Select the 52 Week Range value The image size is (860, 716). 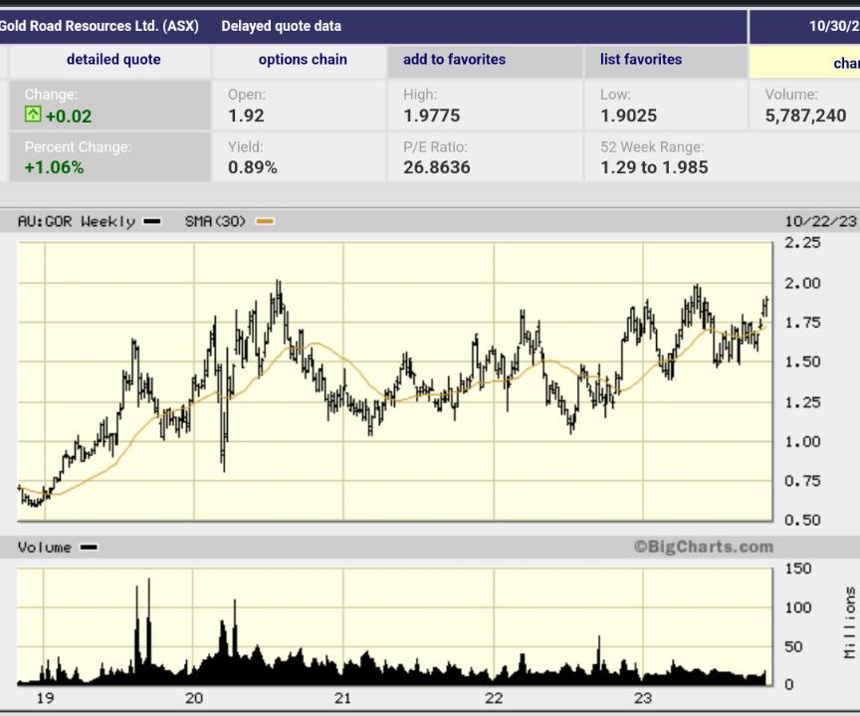[654, 167]
